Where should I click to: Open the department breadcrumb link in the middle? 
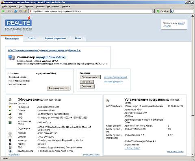pyautogui.click(x=54, y=51)
